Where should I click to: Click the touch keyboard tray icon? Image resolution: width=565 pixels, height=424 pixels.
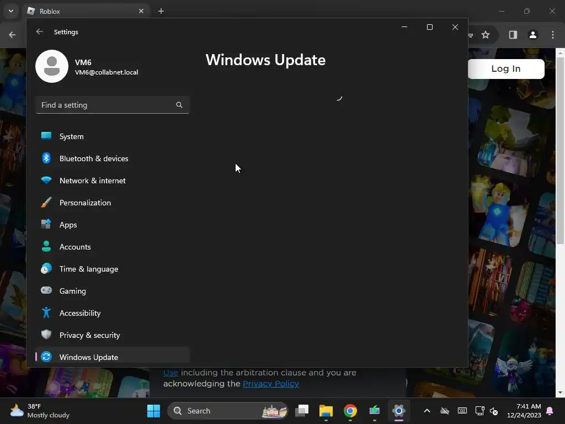462,411
